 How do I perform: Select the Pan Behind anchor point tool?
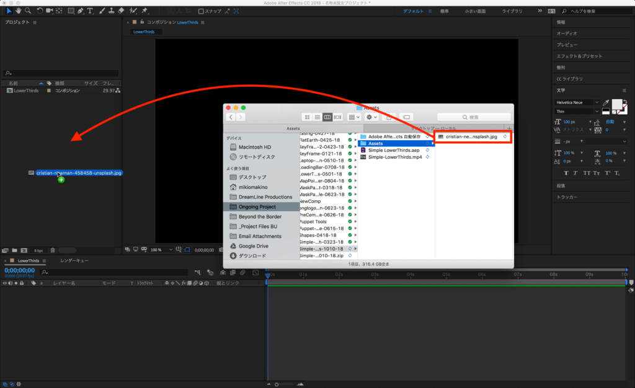coord(59,11)
